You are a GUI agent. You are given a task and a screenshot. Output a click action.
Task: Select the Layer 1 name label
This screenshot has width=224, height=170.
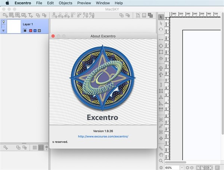click(28, 24)
